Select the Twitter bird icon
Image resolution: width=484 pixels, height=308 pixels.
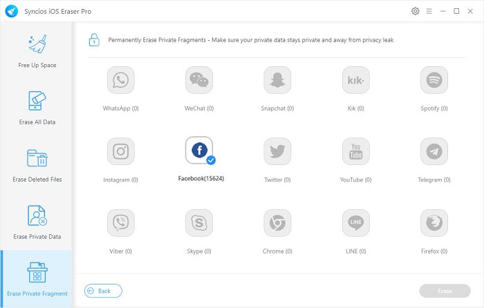click(x=277, y=151)
